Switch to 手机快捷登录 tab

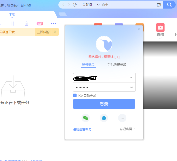(117, 65)
